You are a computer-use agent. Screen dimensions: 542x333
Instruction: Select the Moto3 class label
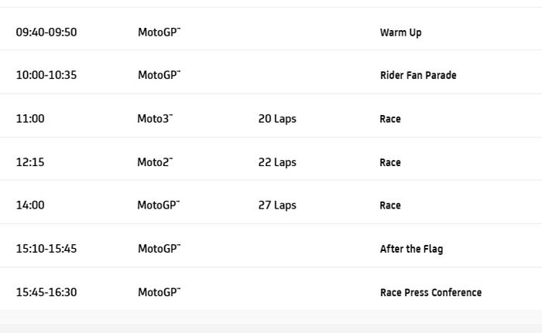155,119
